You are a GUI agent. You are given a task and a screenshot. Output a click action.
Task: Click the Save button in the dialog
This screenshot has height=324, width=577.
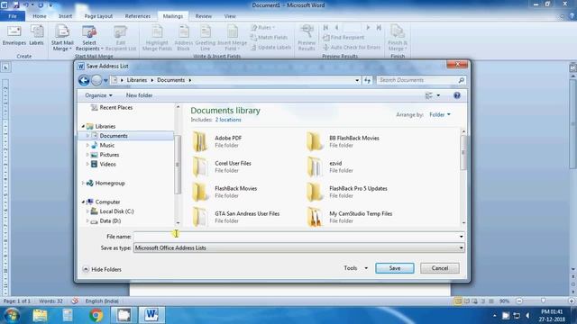coord(395,268)
